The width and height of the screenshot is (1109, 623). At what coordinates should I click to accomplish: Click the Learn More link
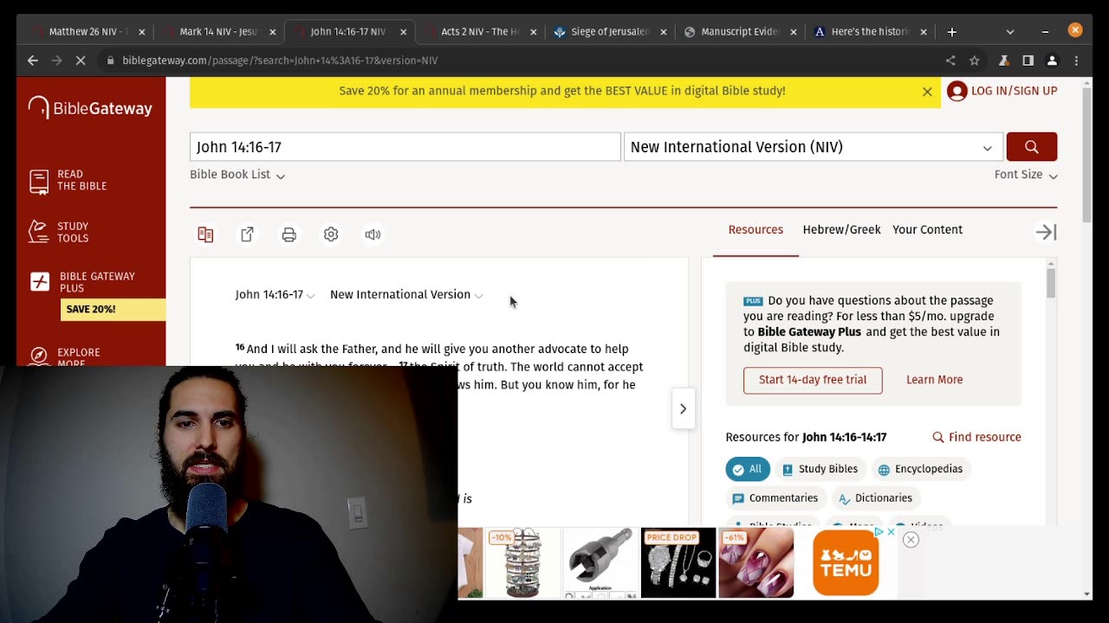click(934, 380)
